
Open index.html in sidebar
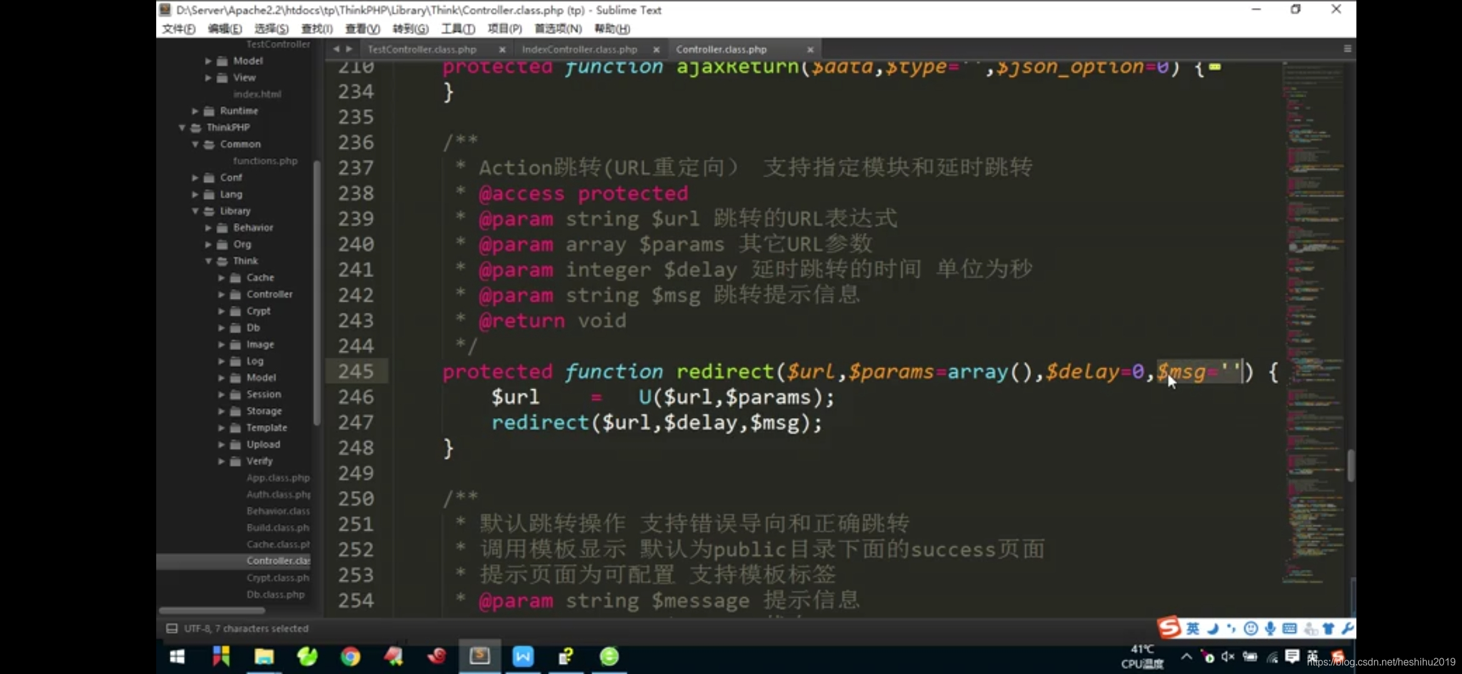point(257,94)
